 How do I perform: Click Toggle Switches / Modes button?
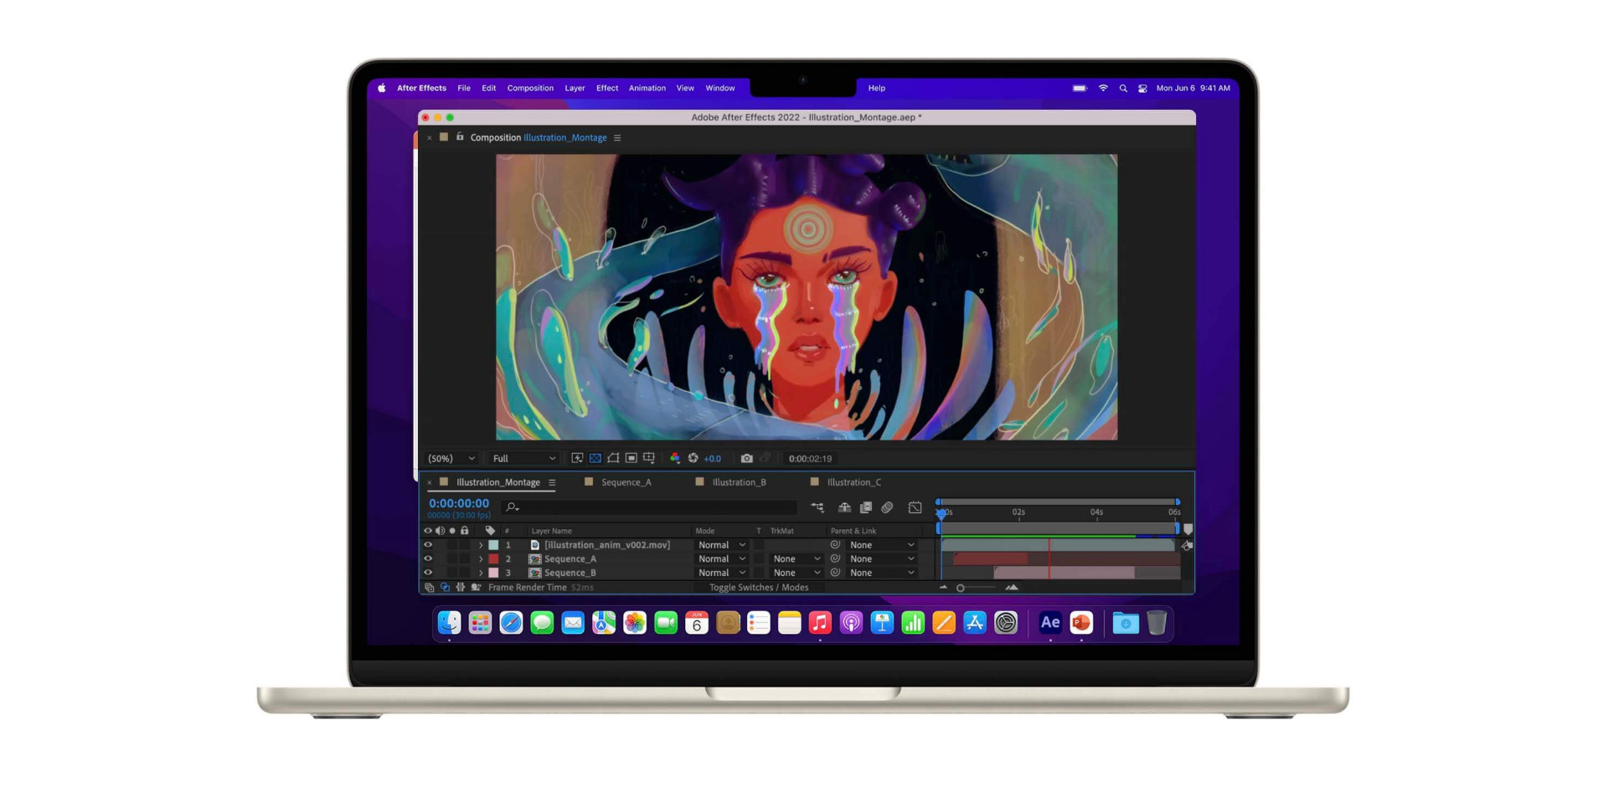click(x=758, y=588)
